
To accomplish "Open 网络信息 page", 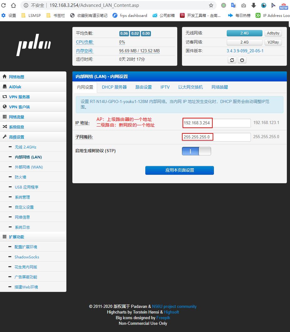I will pyautogui.click(x=33, y=217).
